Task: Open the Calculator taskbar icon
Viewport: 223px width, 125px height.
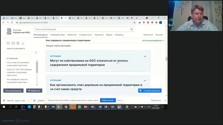Action: coord(34,107)
